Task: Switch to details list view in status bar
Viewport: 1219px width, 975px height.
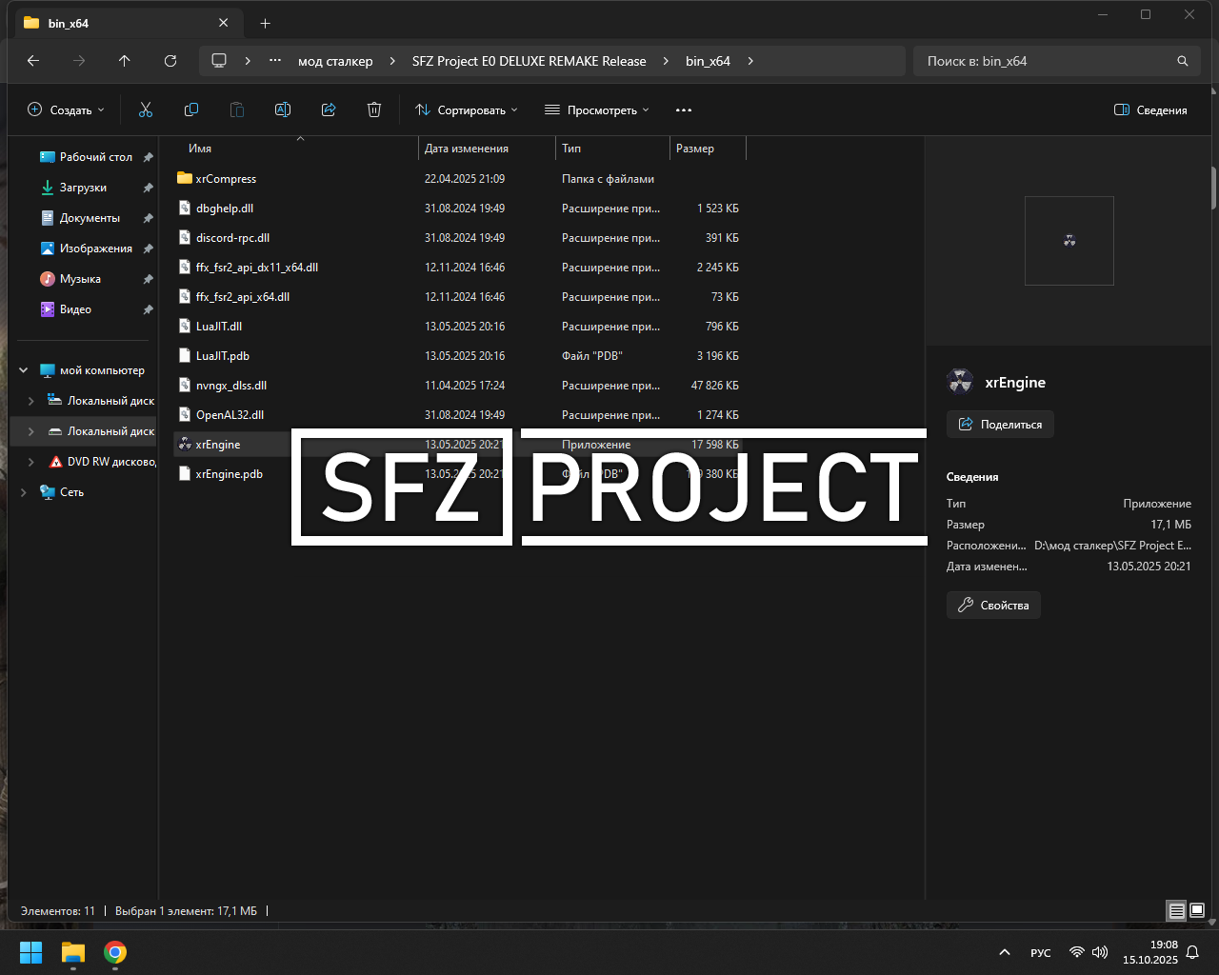Action: 1177,911
